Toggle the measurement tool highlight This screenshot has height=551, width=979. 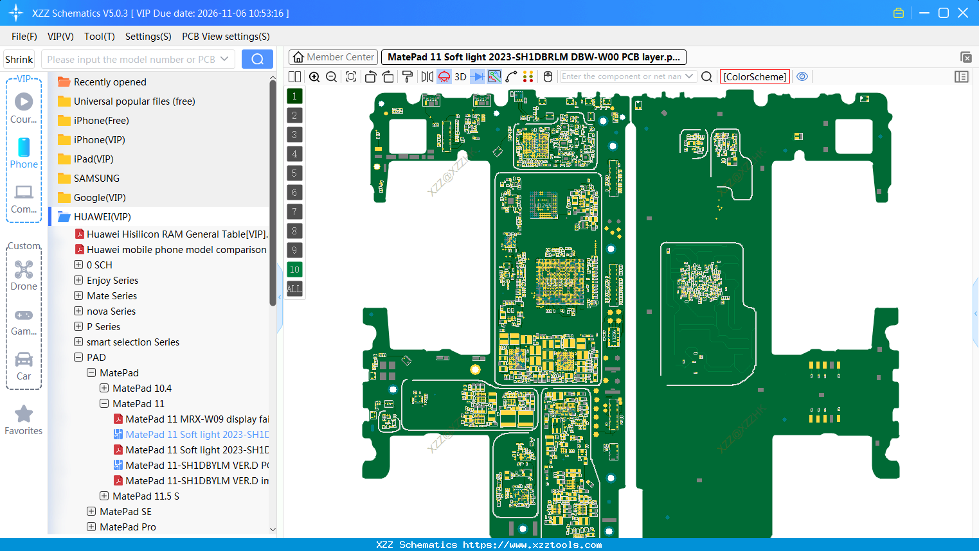[494, 76]
